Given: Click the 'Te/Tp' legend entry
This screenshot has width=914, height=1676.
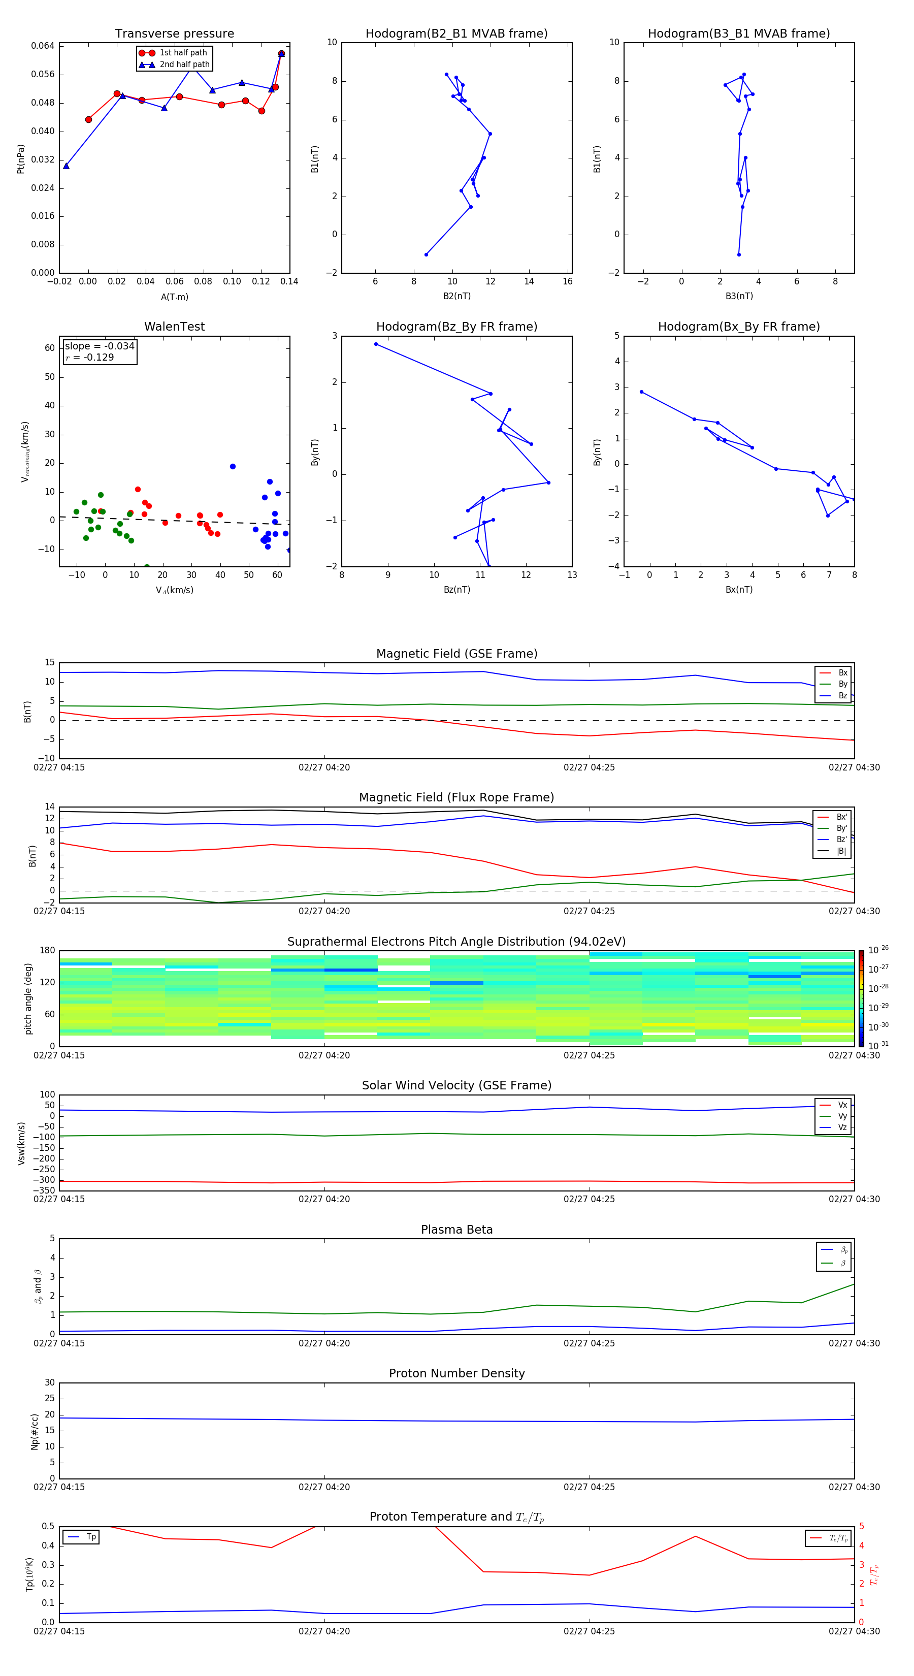Looking at the screenshot, I should point(829,1538).
